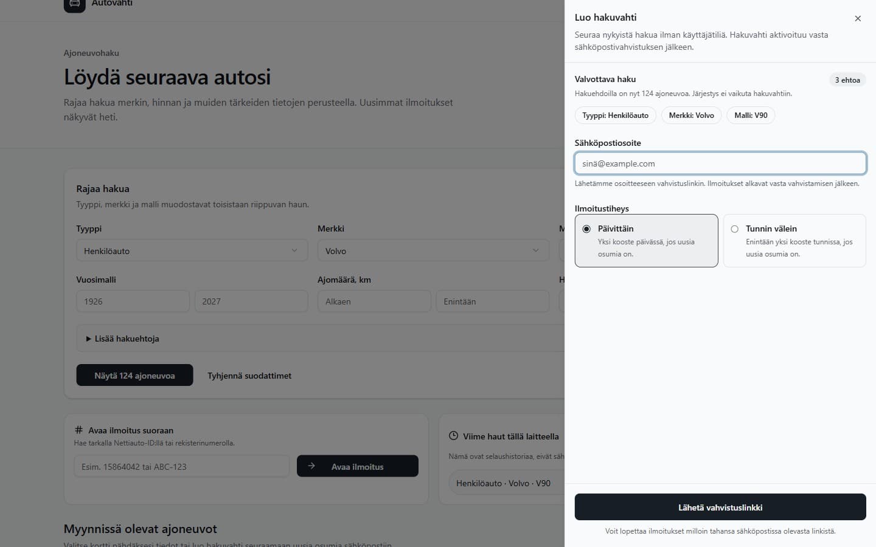This screenshot has width=876, height=547.
Task: Click the Ilmoitustiheys label
Action: click(x=602, y=208)
